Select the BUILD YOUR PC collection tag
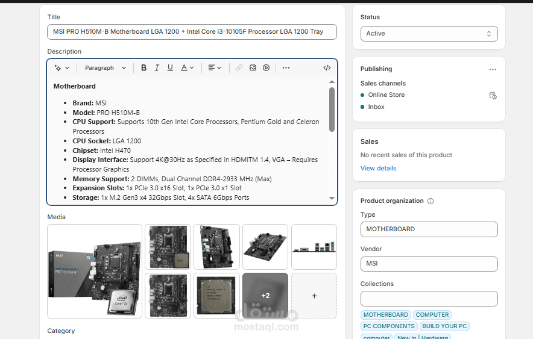 pos(444,326)
